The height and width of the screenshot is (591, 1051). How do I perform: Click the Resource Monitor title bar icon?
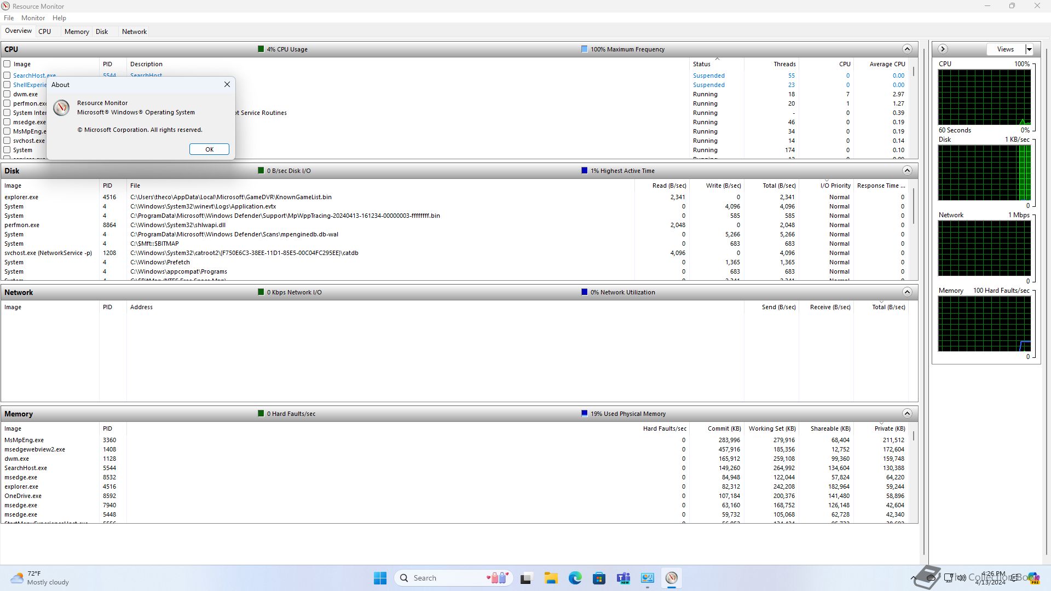tap(5, 6)
